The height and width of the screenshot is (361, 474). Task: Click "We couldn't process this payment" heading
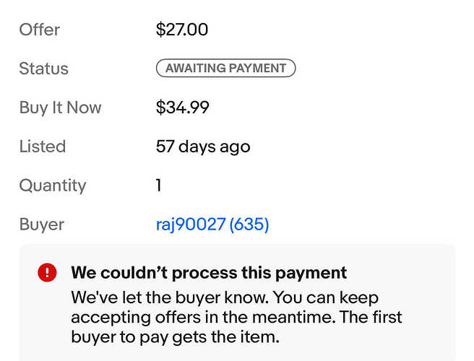tap(209, 273)
